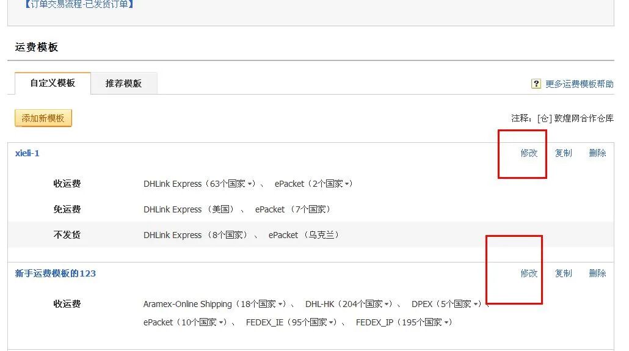The width and height of the screenshot is (629, 351).
Task: Click the question mark help icon
Action: 536,84
